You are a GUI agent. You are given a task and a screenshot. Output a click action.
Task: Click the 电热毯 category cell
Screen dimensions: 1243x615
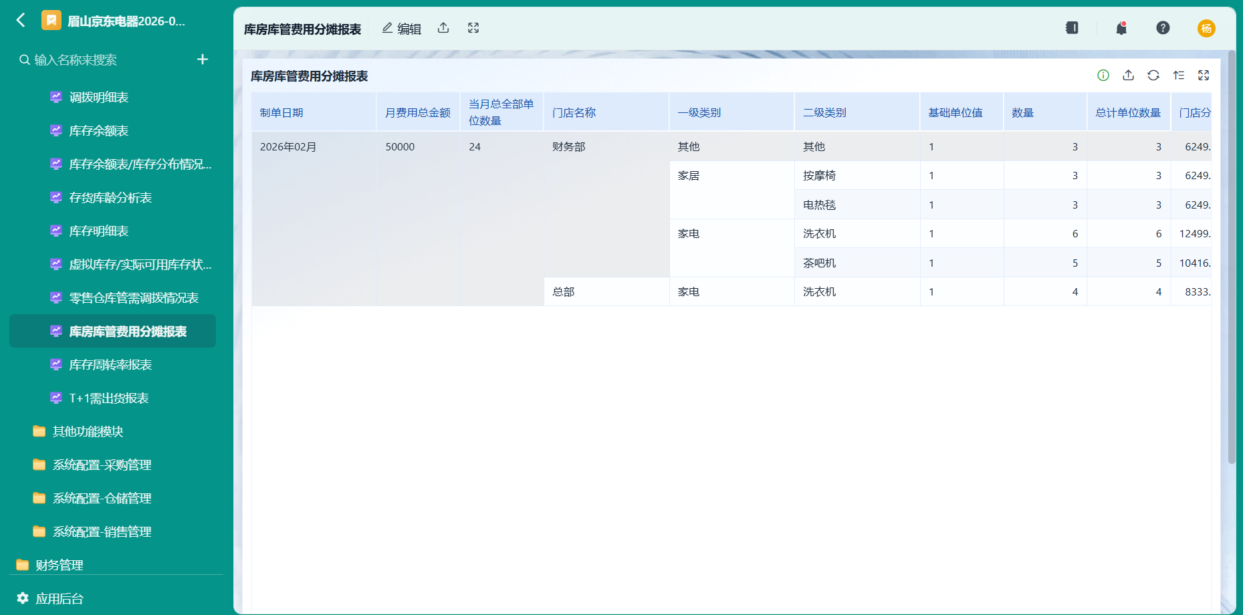(857, 205)
